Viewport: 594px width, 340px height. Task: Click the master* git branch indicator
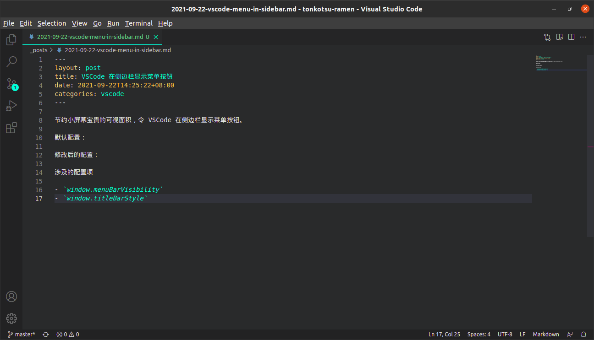(x=22, y=335)
